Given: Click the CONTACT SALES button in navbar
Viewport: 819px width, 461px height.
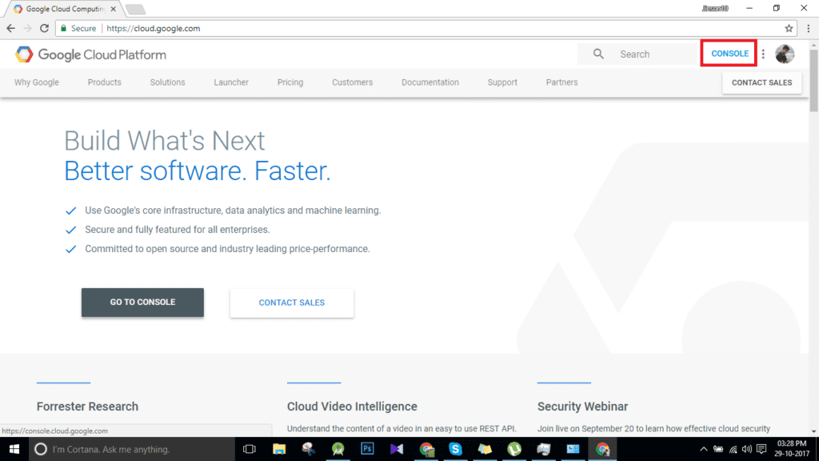Looking at the screenshot, I should (762, 82).
